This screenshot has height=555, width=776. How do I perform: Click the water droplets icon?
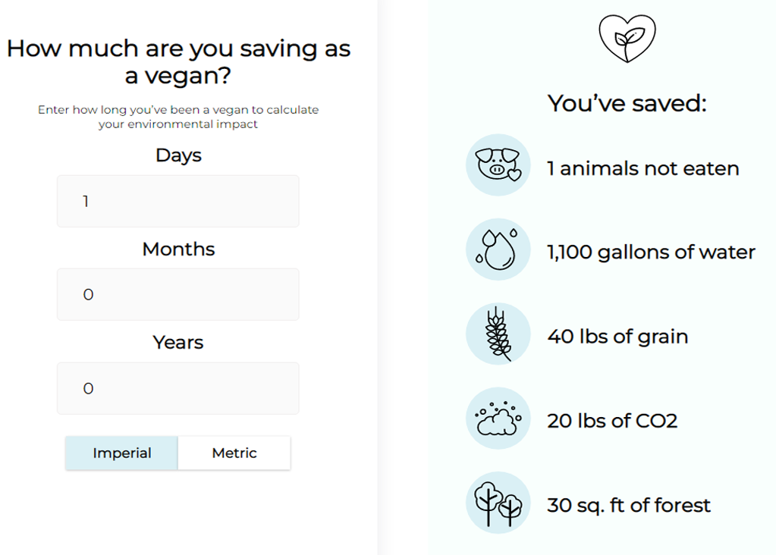(498, 249)
